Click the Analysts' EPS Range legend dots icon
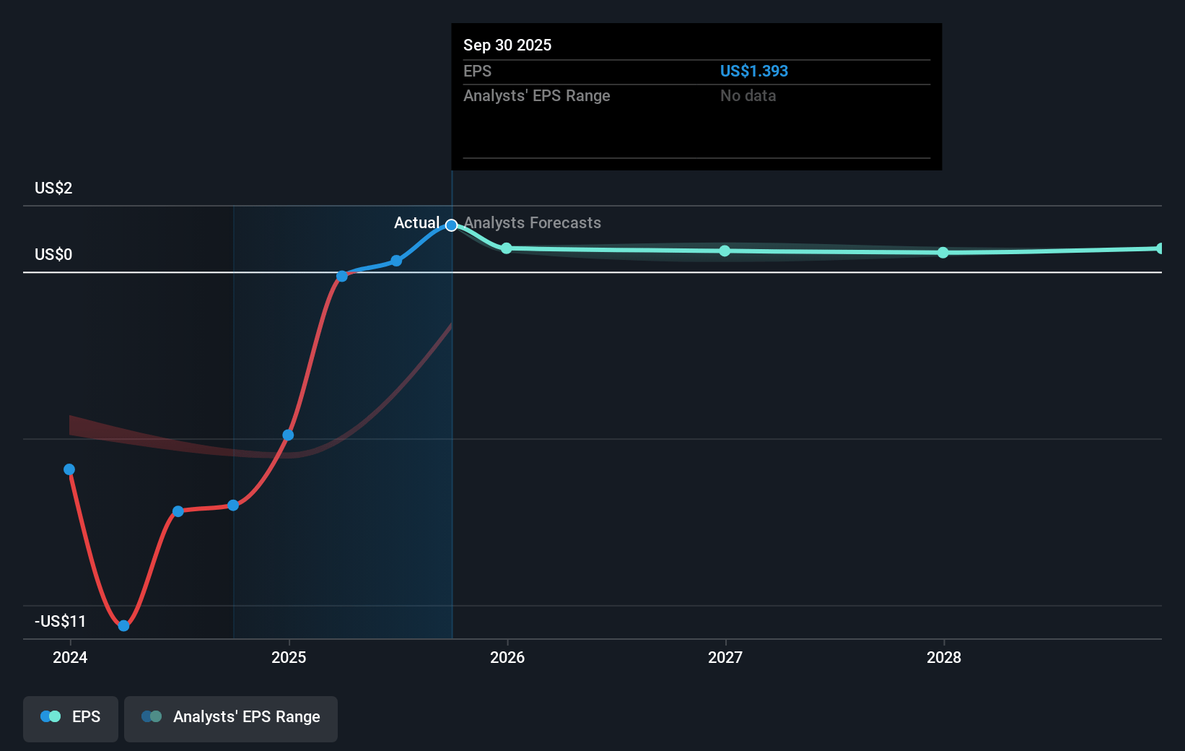The width and height of the screenshot is (1185, 751). (x=152, y=717)
